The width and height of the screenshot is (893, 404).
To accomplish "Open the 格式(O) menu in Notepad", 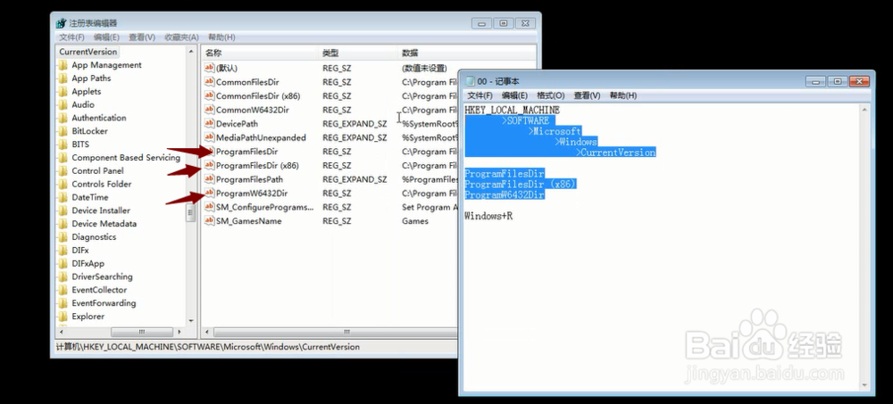I will coord(551,95).
